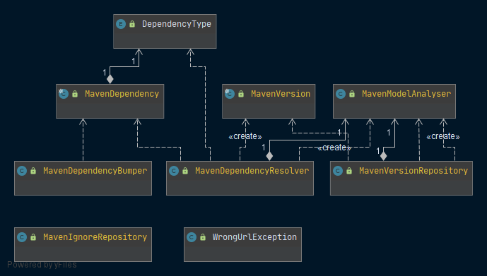Click the lock icon beside WrongUrlException
Viewport: 487px width, 276px height.
203,237
